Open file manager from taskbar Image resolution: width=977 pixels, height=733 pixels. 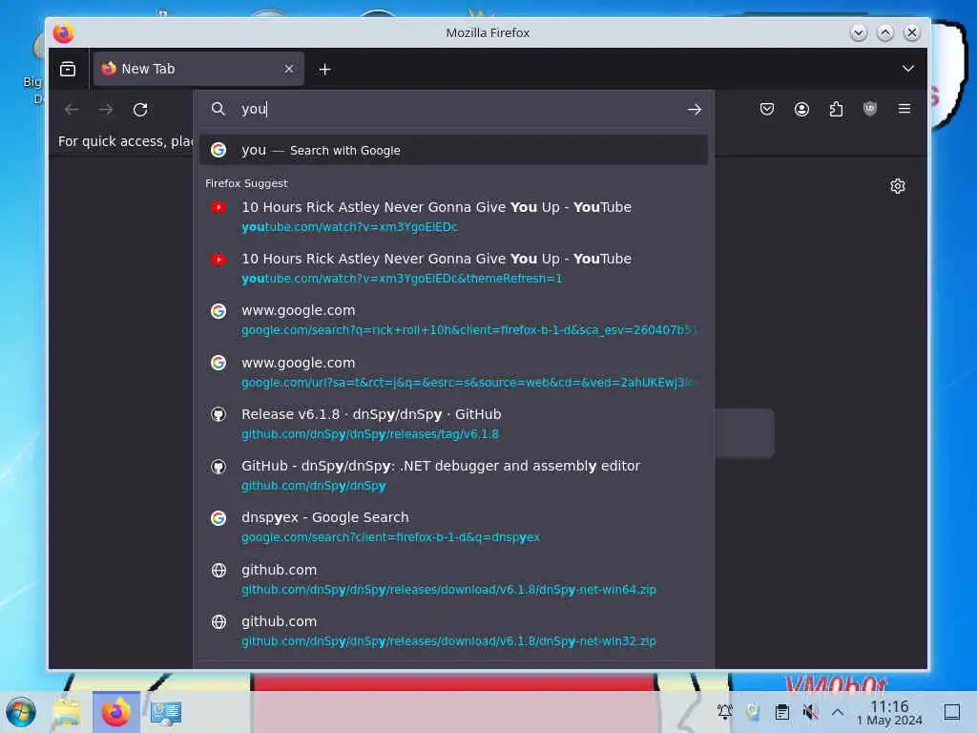[x=67, y=712]
